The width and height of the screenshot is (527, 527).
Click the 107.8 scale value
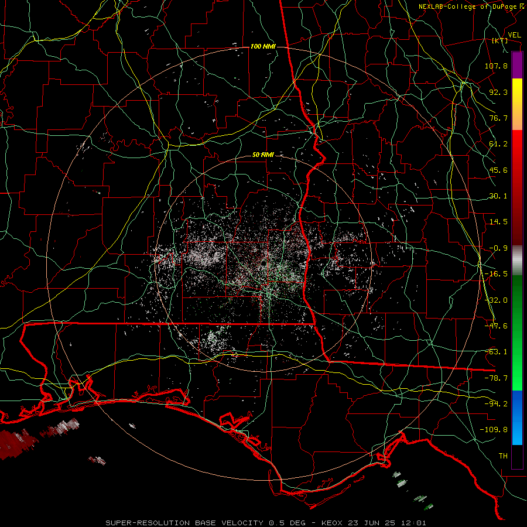pyautogui.click(x=496, y=66)
